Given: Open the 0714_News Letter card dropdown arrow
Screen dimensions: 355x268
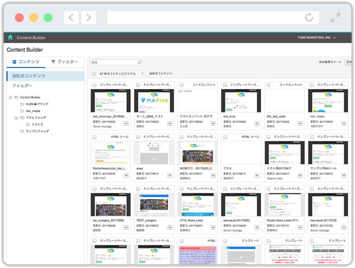Looking at the screenshot, I should tap(213, 228).
